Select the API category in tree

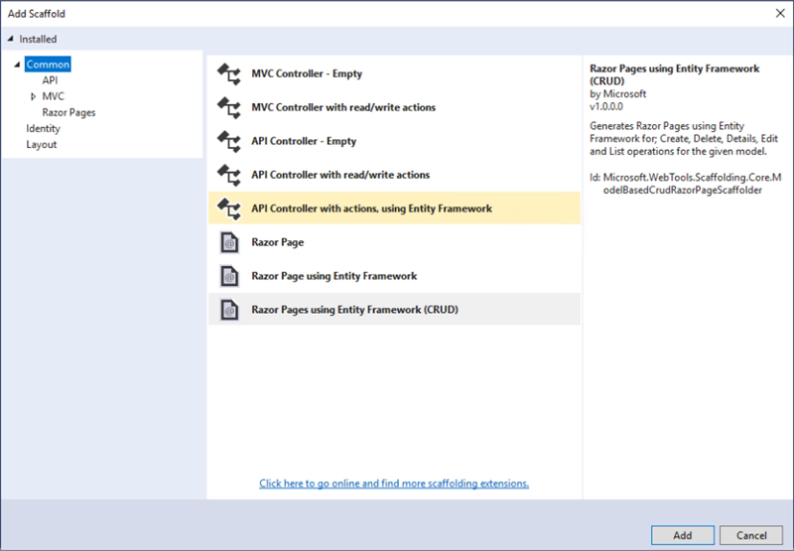click(50, 80)
